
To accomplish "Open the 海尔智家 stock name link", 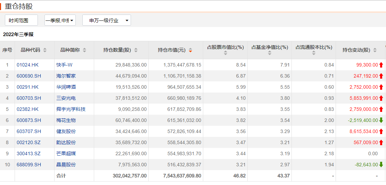I will tap(66, 76).
